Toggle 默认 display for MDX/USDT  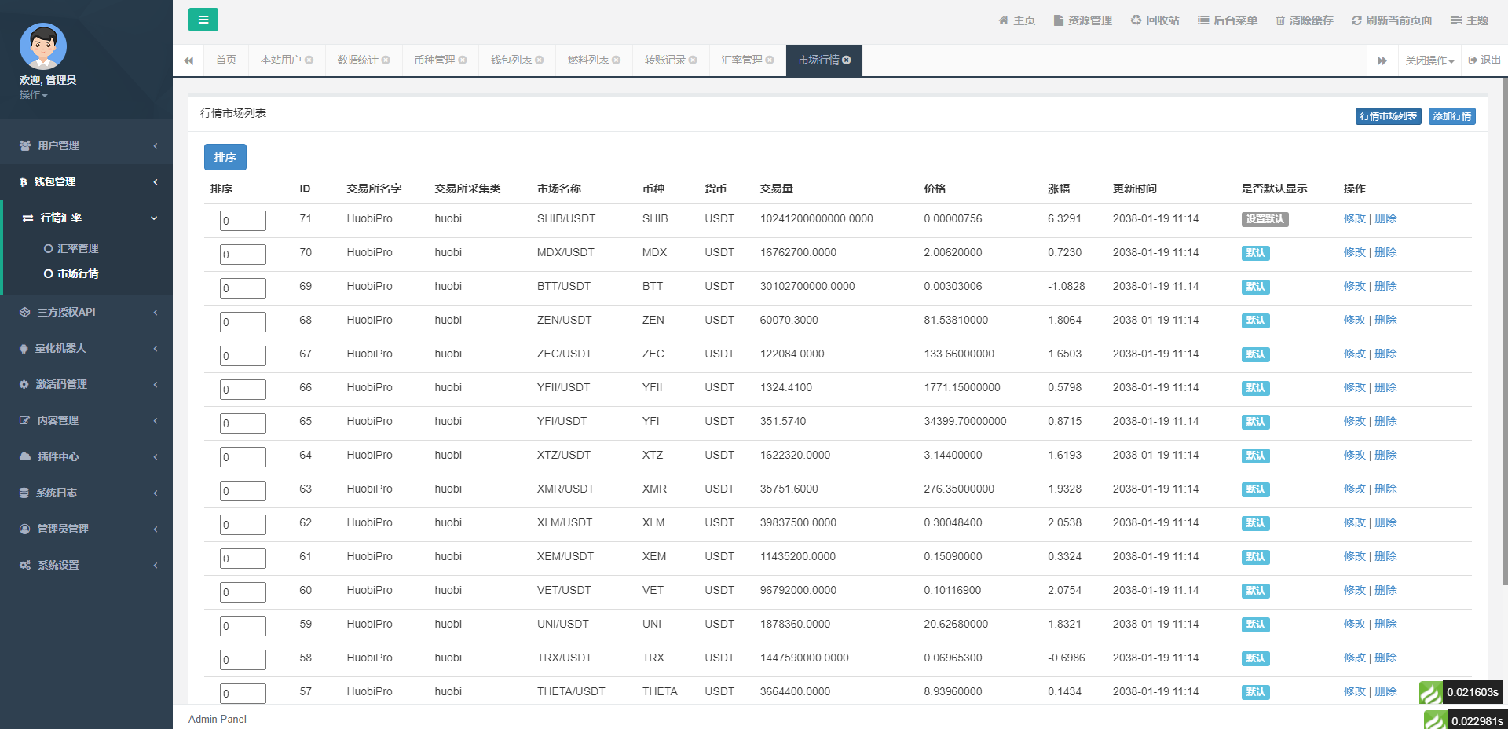coord(1255,253)
